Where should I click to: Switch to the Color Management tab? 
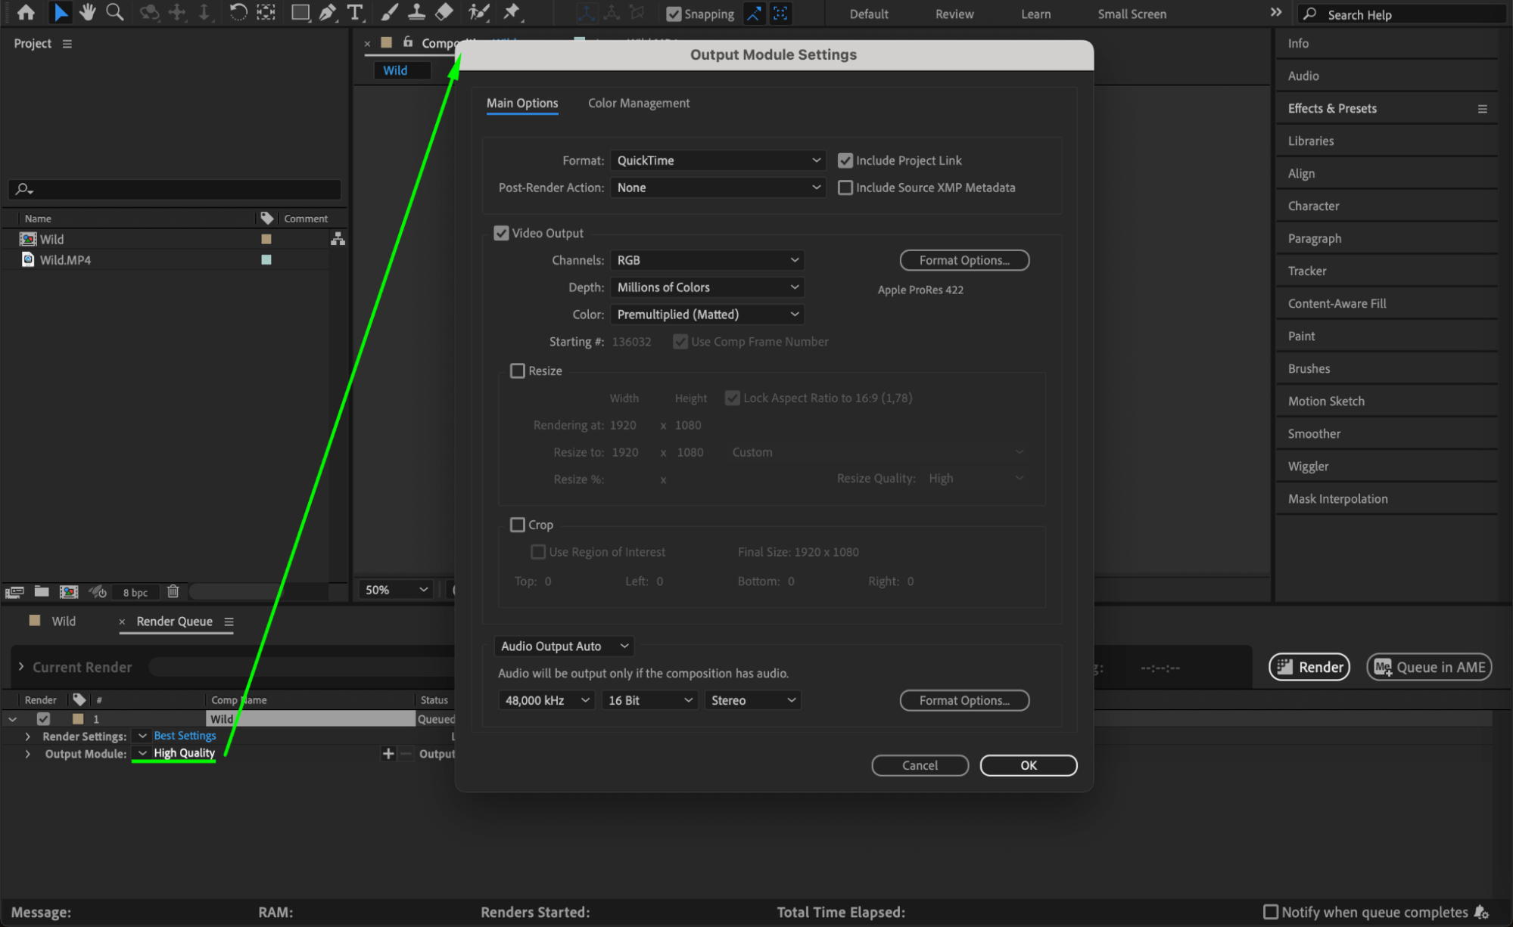pos(638,103)
